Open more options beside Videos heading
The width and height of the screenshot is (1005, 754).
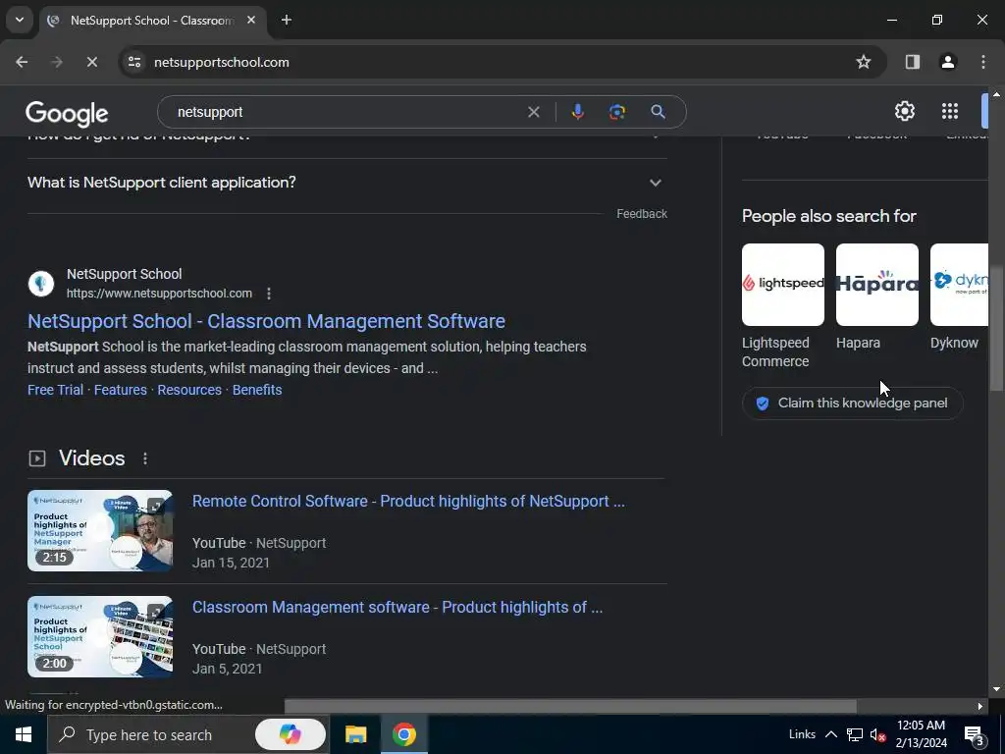click(x=145, y=459)
